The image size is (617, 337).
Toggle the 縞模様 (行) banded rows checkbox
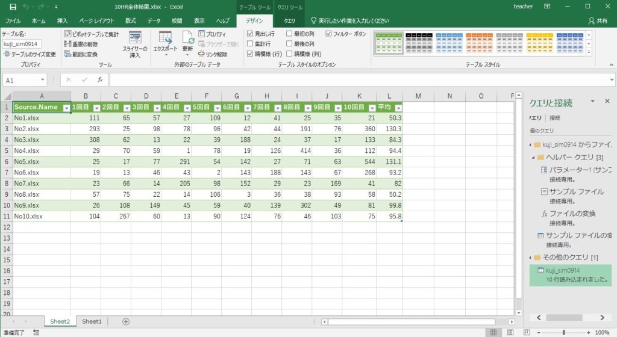point(250,54)
